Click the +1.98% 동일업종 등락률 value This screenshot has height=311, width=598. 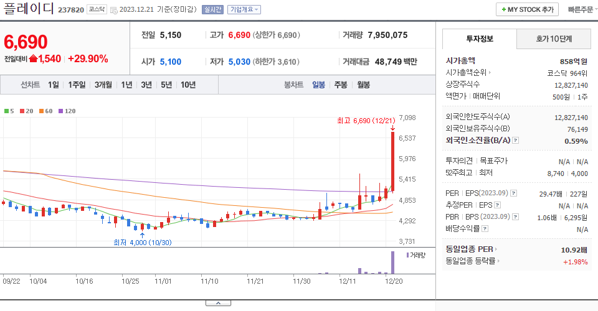tap(575, 262)
